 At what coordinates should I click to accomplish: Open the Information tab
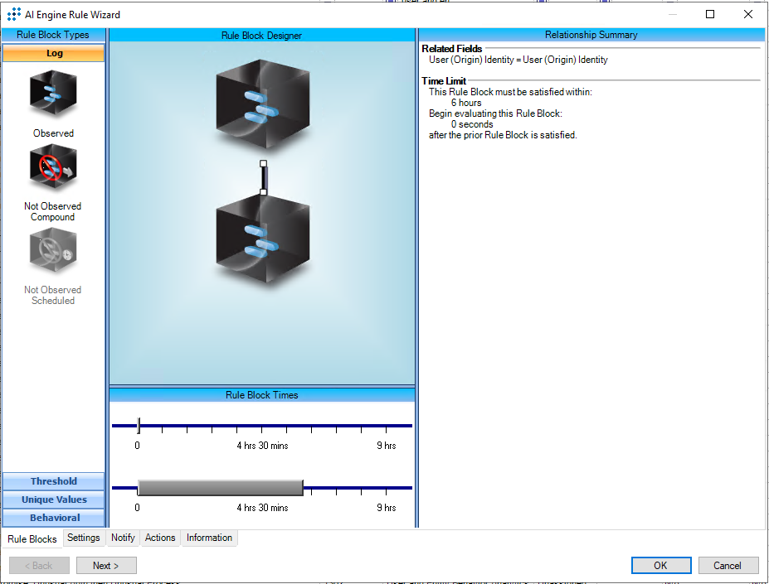(x=209, y=538)
